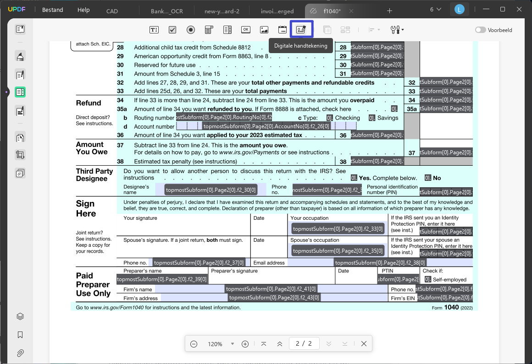532x364 pixels.
Task: Open the zoom level dropdown at 120%
Action: [x=233, y=344]
